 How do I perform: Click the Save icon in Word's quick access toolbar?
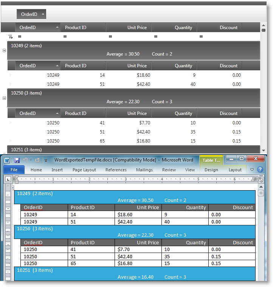[17, 160]
